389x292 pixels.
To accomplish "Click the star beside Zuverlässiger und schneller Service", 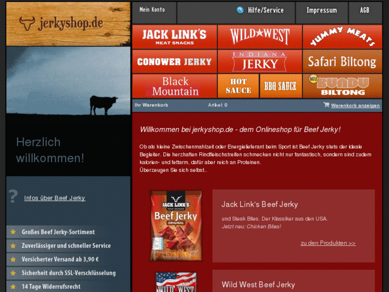I will pos(13,245).
